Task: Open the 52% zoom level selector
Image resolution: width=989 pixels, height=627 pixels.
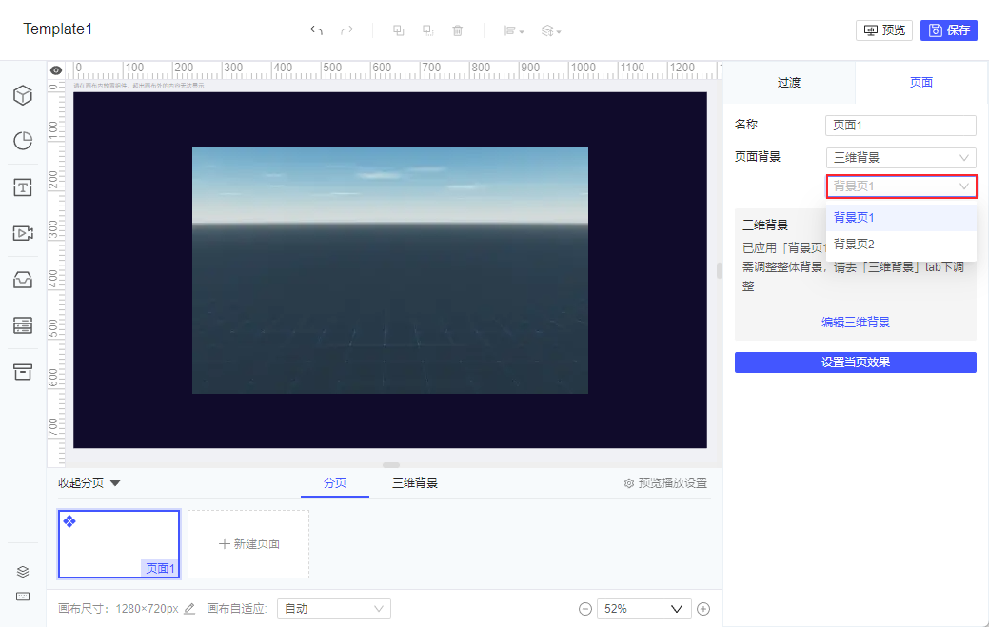Action: 643,609
